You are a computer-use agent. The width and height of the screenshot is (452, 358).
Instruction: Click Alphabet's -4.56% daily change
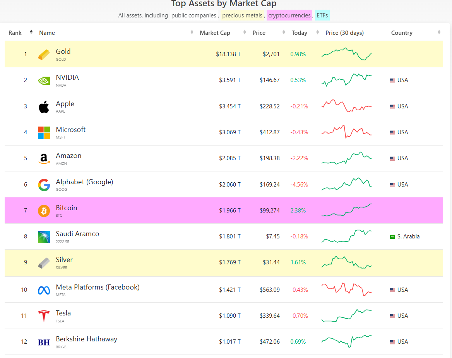click(299, 185)
